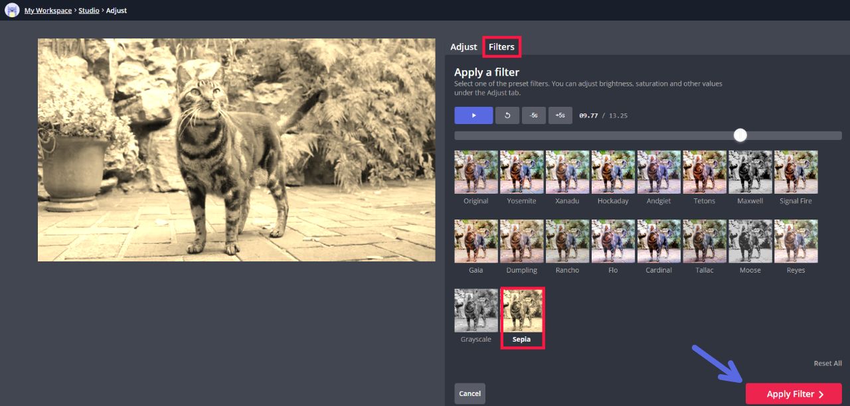
Task: Apply the Grayscale filter thumbnail
Action: [475, 310]
